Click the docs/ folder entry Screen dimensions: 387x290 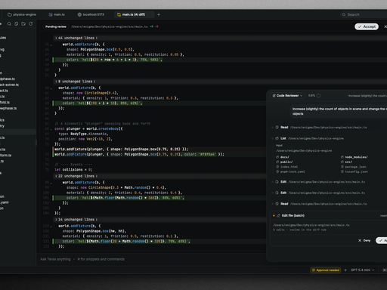[283, 157]
